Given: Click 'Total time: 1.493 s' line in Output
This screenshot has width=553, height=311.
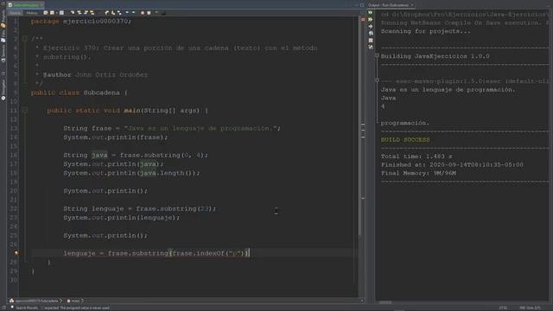Looking at the screenshot, I should [416, 156].
